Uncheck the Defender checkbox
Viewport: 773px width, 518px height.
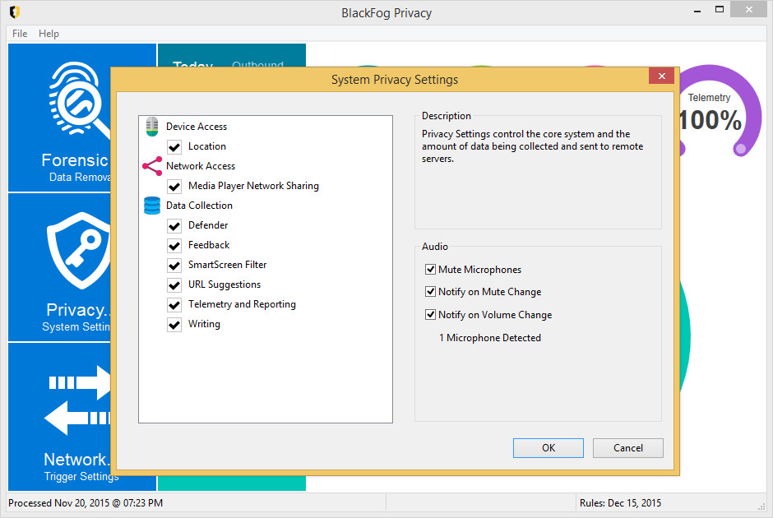tap(174, 226)
